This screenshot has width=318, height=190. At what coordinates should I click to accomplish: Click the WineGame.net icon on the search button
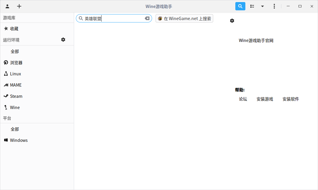point(160,19)
